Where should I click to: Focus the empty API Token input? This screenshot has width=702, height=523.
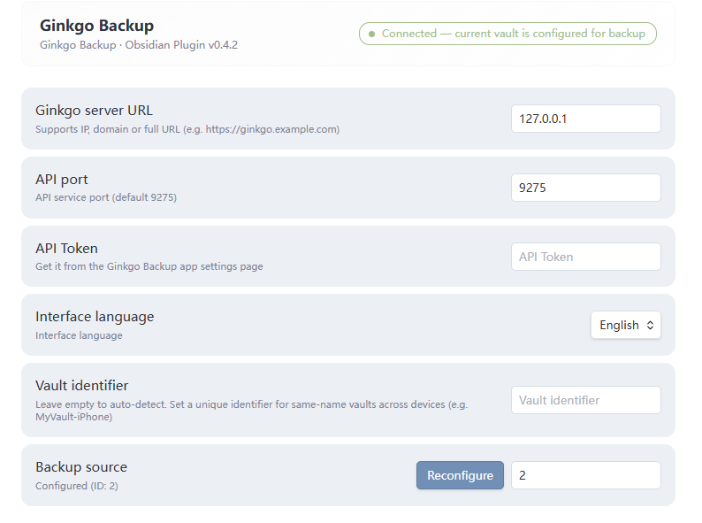coord(585,257)
